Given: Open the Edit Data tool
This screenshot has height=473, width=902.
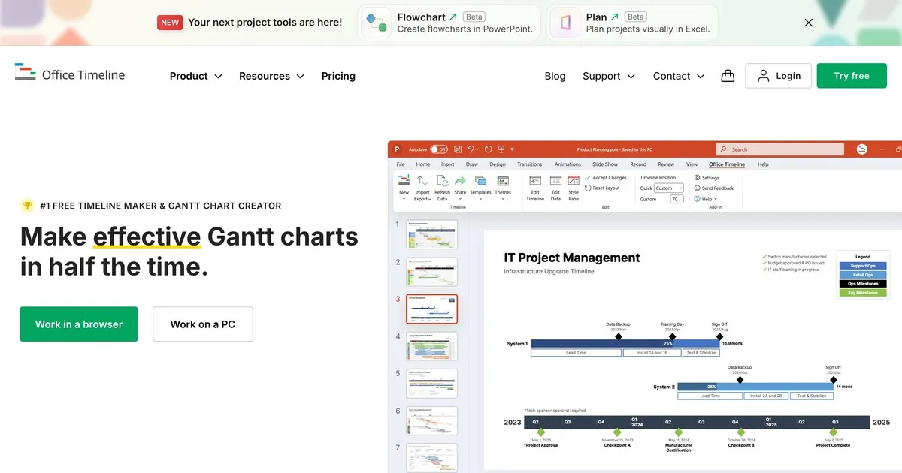Looking at the screenshot, I should click(x=555, y=182).
